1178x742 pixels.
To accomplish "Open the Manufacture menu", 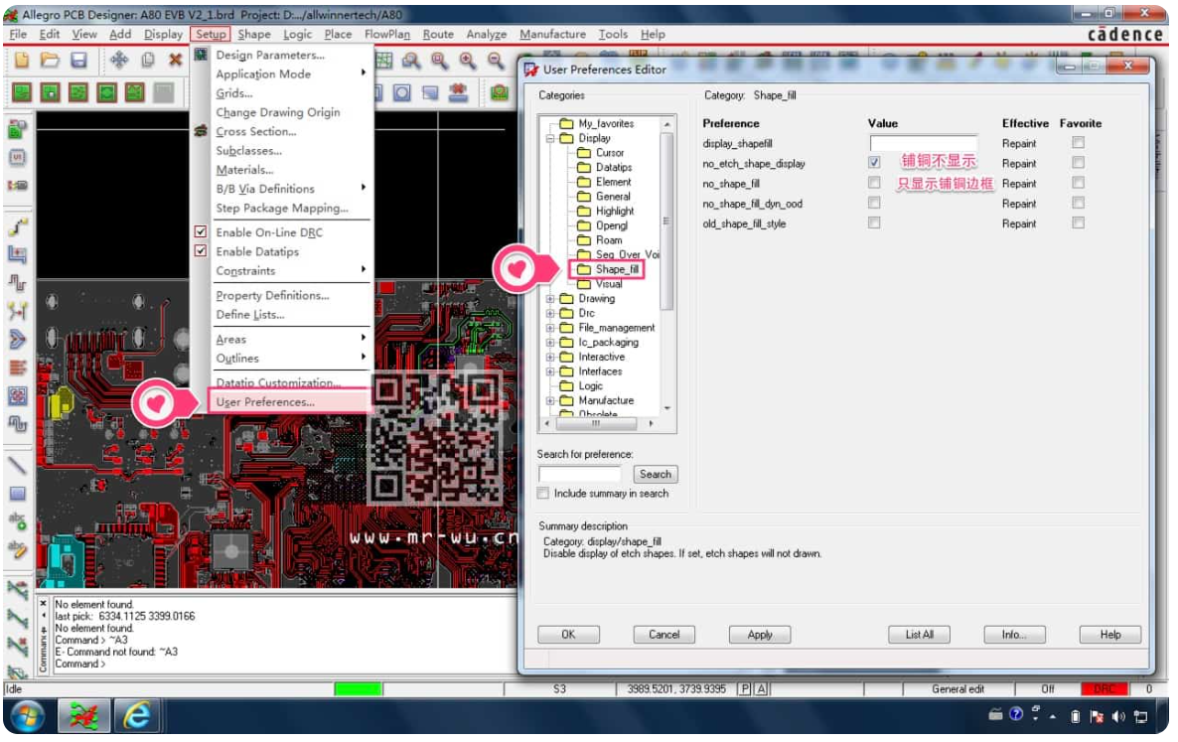I will [x=553, y=35].
